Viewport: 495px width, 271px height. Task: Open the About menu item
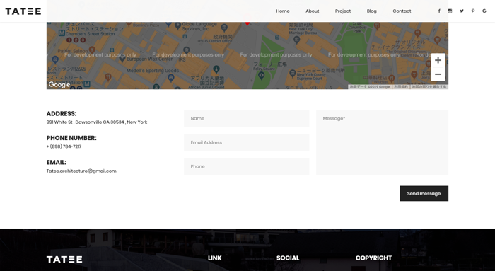point(313,11)
